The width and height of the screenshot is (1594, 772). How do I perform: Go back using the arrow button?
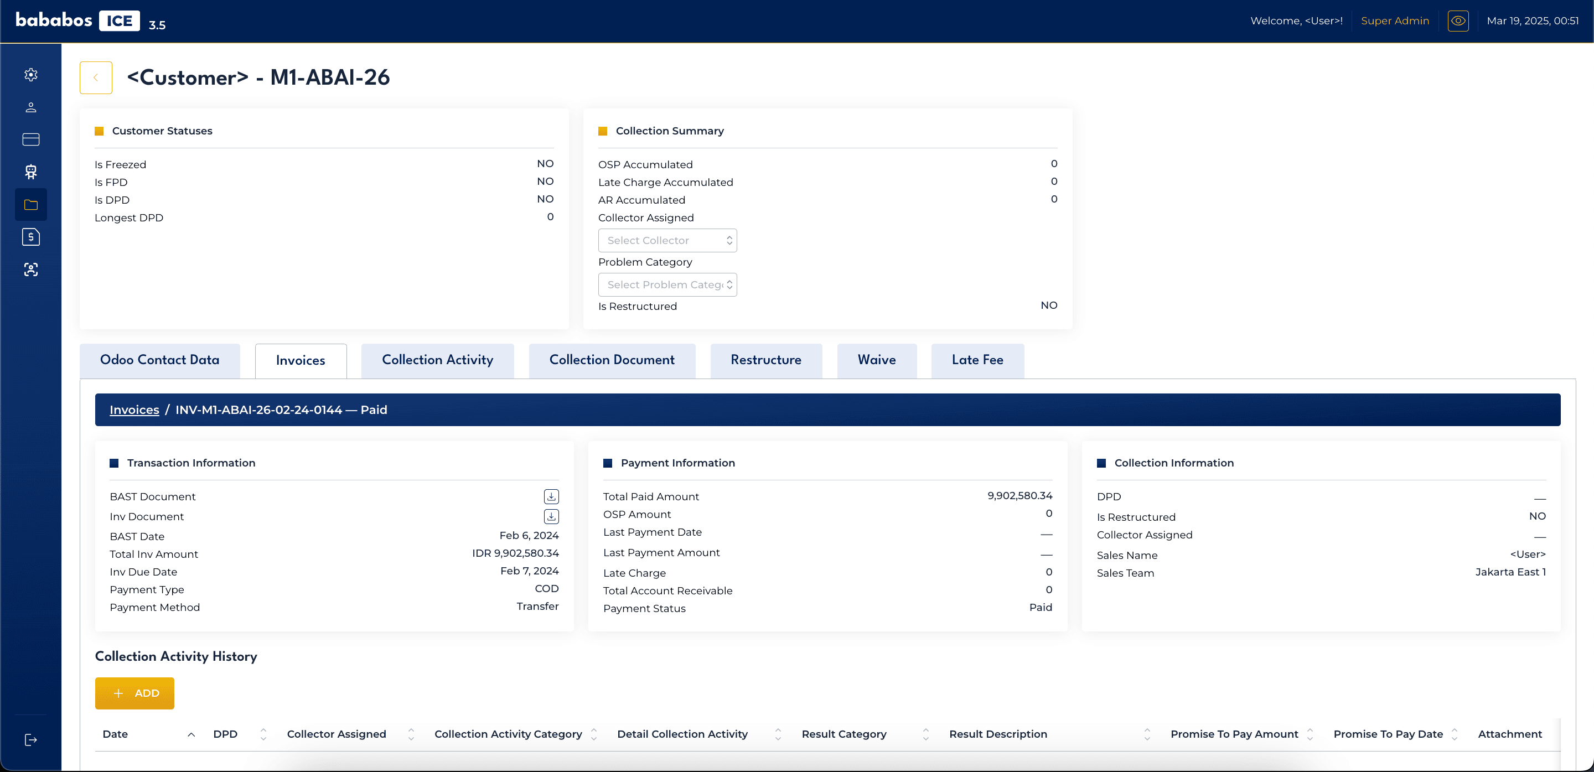[96, 78]
